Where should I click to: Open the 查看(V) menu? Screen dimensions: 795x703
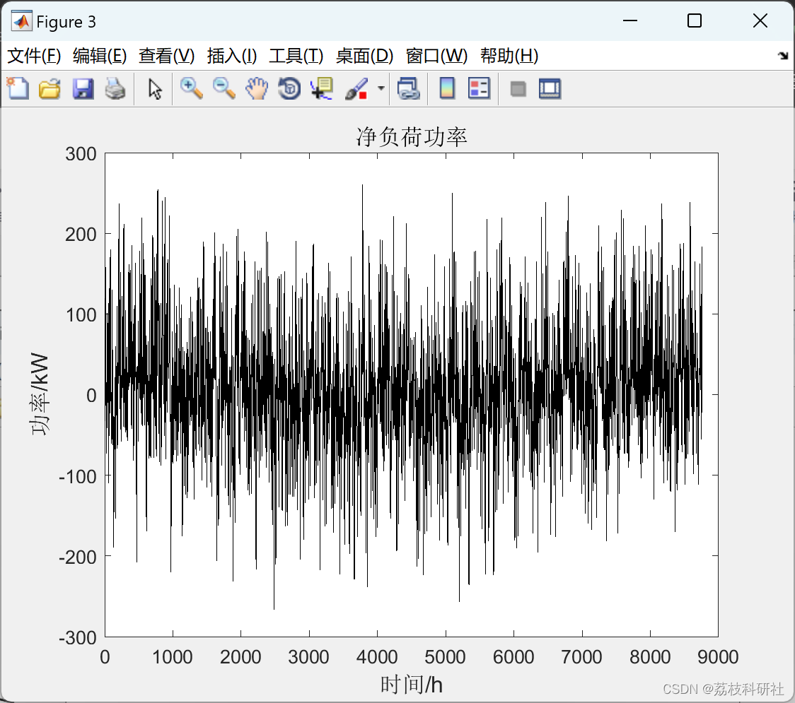coord(166,56)
